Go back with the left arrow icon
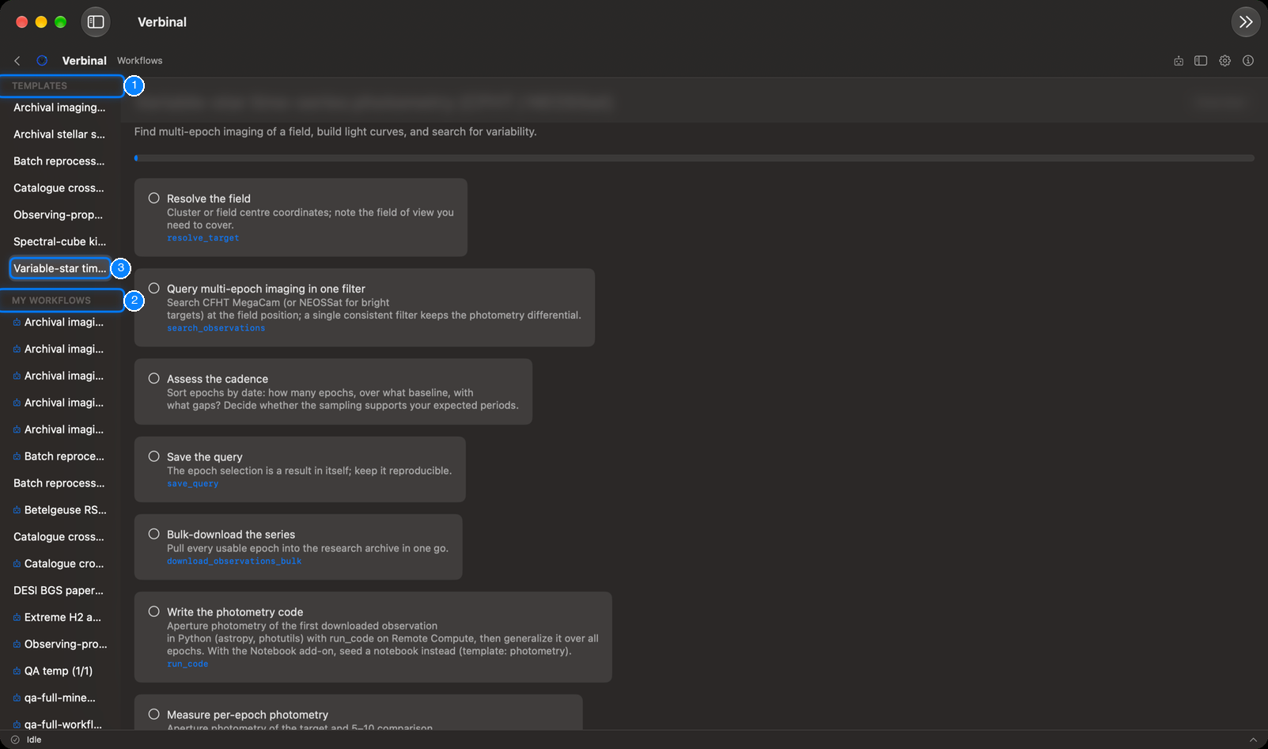 (x=17, y=61)
